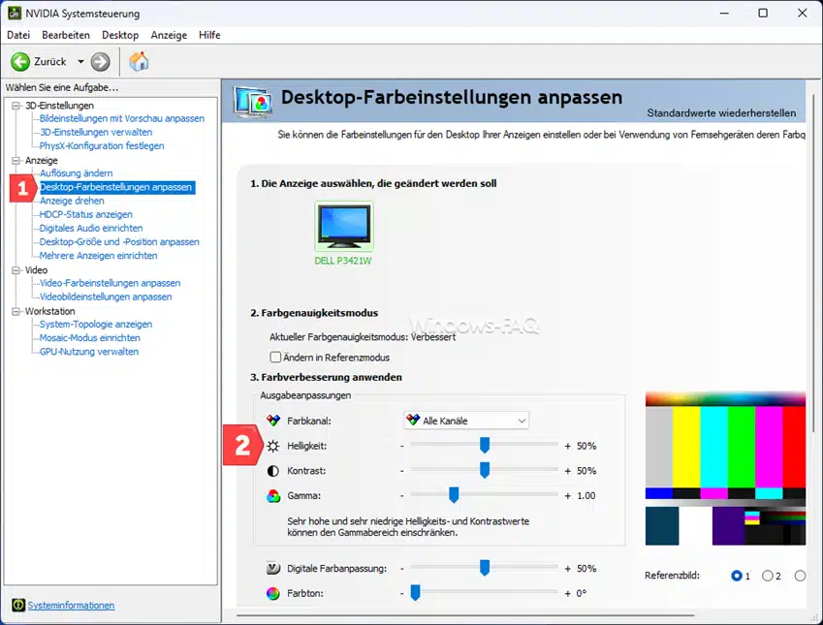Click Standardwerte wiederherstellen link
The image size is (823, 625).
(x=721, y=112)
